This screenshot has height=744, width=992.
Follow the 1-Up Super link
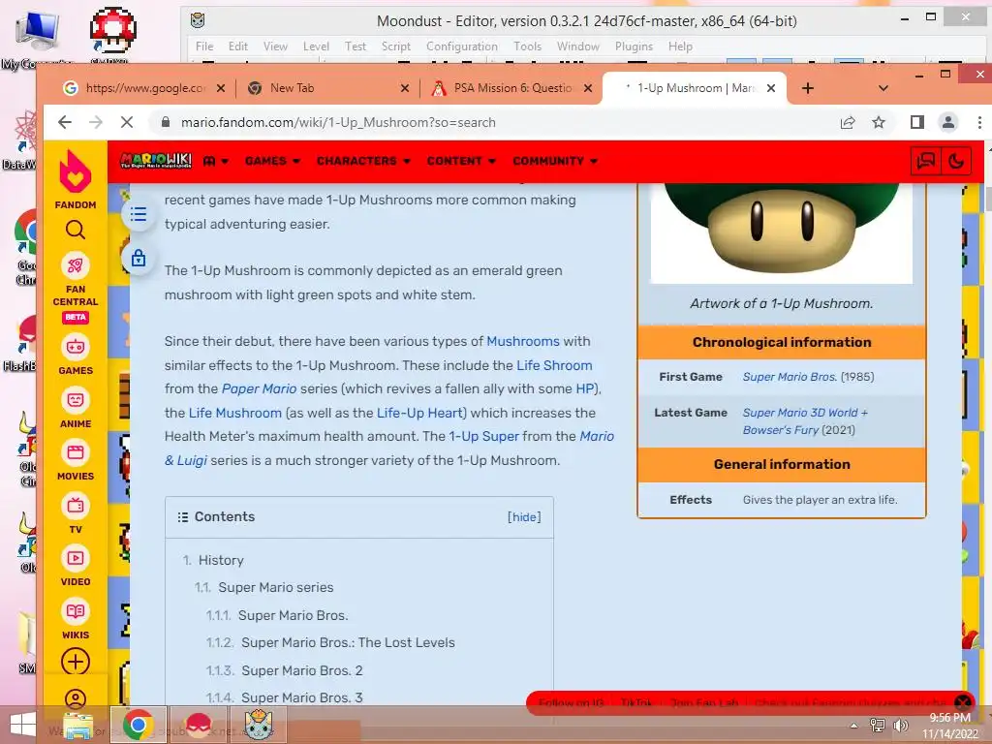tap(483, 436)
